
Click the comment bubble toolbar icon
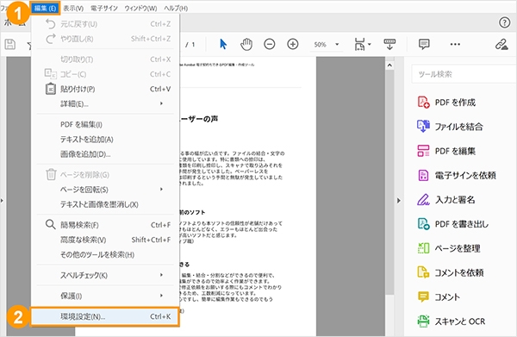[x=424, y=44]
